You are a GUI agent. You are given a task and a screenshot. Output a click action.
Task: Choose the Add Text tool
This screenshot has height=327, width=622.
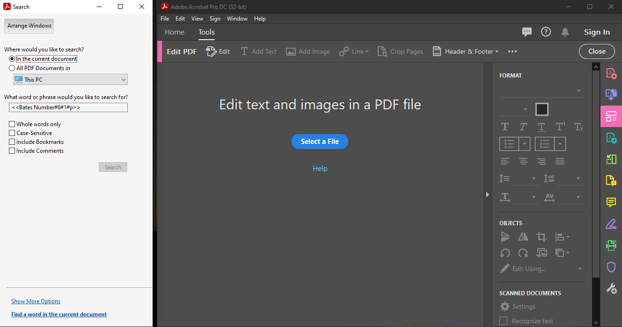click(258, 51)
